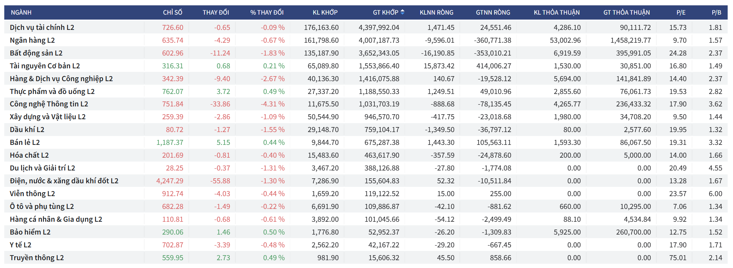Click the P/B column header
The height and width of the screenshot is (268, 733).
[x=716, y=12]
